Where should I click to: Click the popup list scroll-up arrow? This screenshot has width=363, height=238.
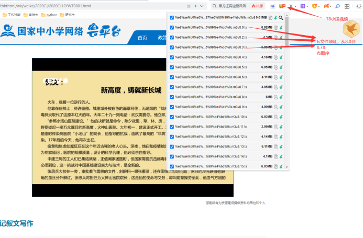pos(287,15)
